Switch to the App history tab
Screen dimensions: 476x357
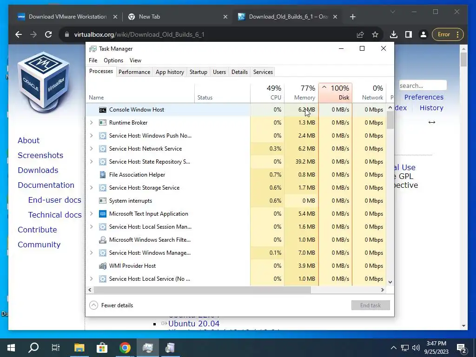pos(170,72)
